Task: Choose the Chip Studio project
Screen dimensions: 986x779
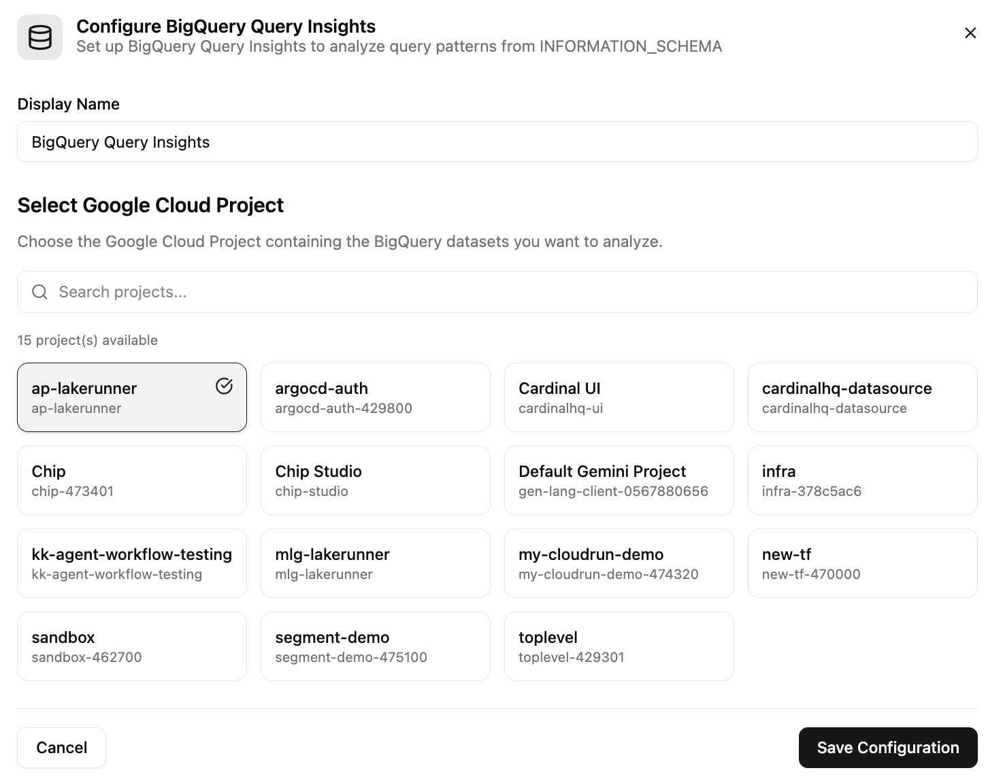Action: tap(375, 480)
